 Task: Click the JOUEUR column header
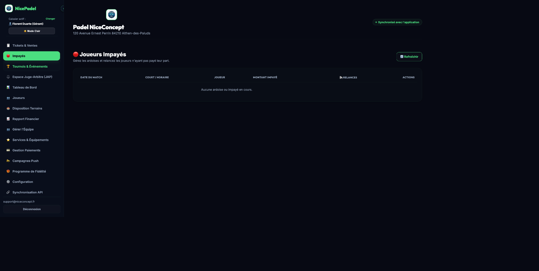(219, 77)
